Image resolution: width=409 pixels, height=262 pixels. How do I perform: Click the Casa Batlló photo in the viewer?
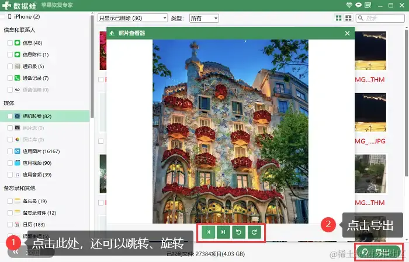(230, 131)
